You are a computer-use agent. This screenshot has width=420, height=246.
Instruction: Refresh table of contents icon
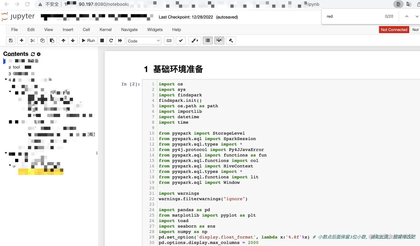tap(33, 54)
